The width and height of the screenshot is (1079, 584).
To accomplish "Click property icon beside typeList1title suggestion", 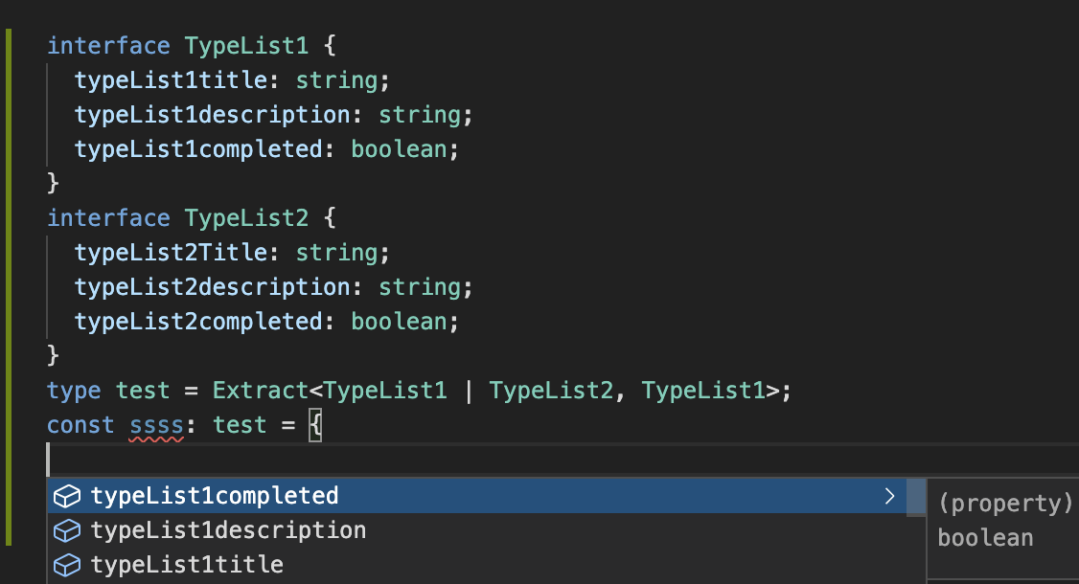I will (x=66, y=565).
